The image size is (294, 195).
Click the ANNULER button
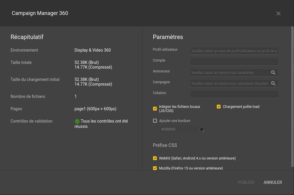pyautogui.click(x=272, y=182)
